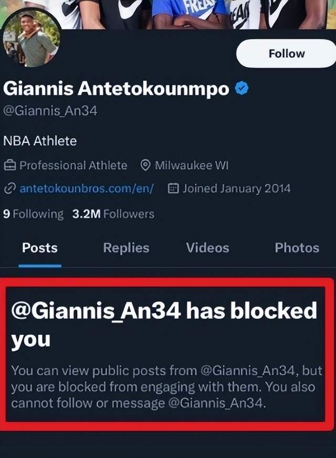Switch to the Replies tab

click(x=126, y=248)
